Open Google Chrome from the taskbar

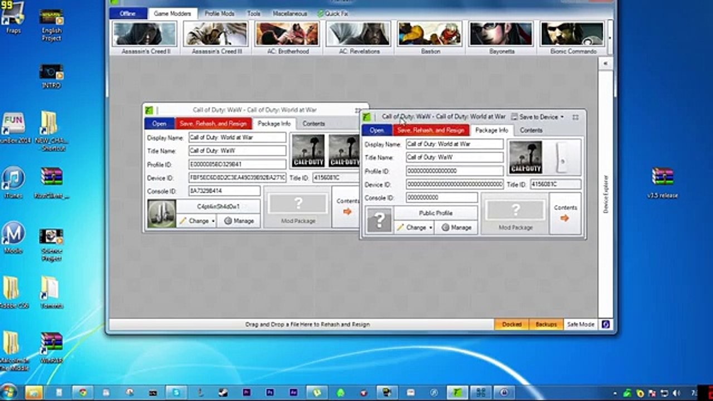pyautogui.click(x=82, y=392)
